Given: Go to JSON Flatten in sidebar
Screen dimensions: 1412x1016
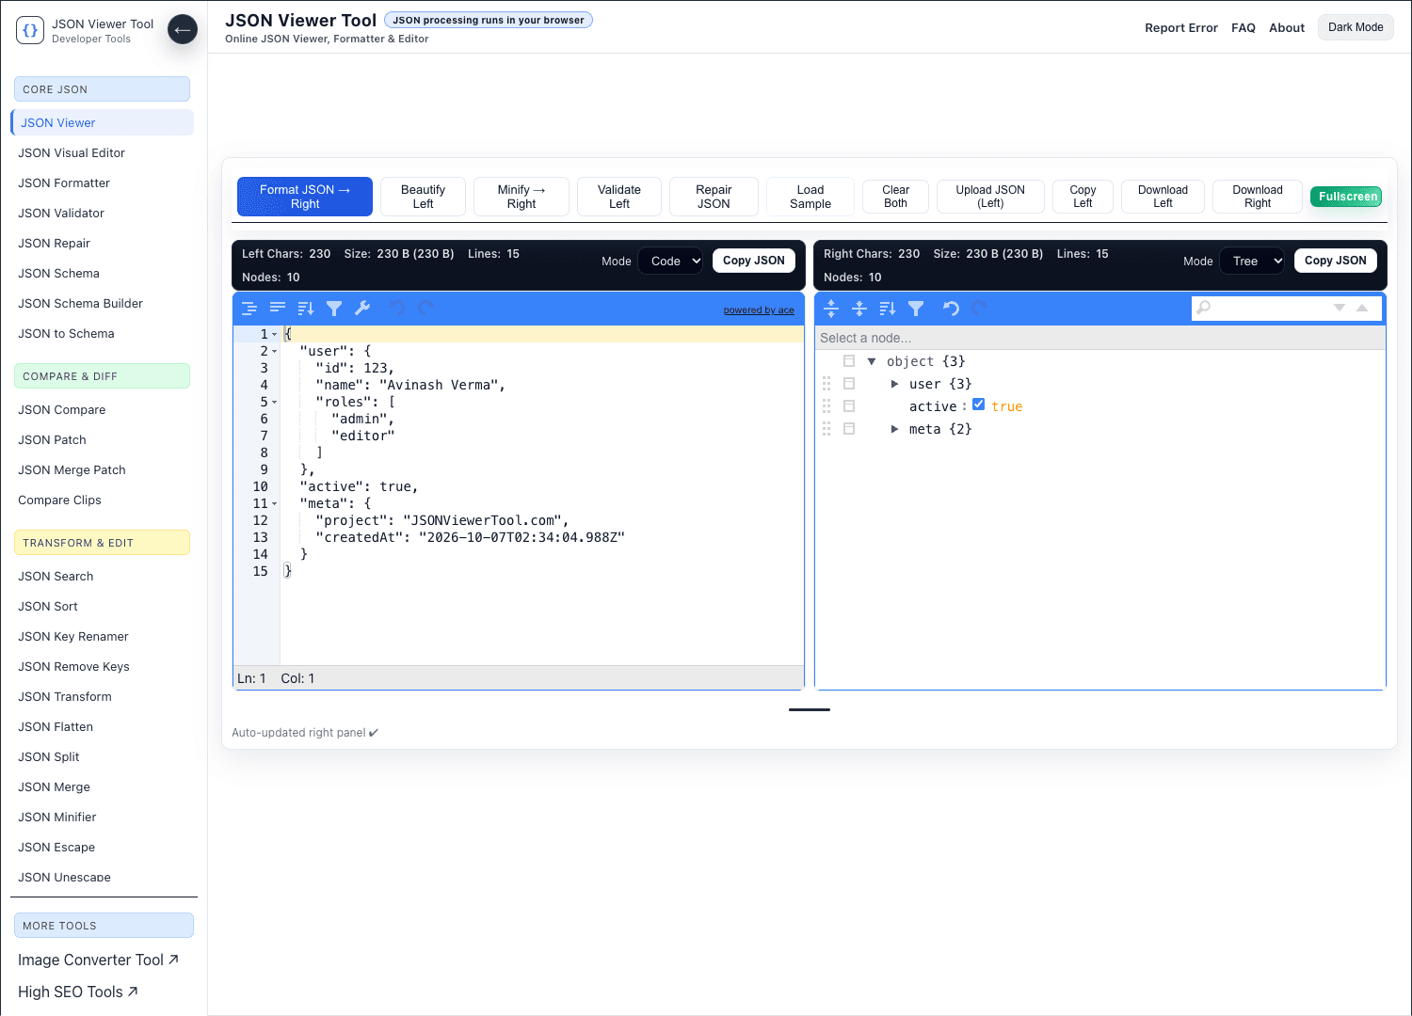Looking at the screenshot, I should (x=56, y=726).
